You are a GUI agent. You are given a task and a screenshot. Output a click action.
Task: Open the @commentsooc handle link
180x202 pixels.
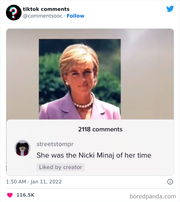click(x=43, y=16)
